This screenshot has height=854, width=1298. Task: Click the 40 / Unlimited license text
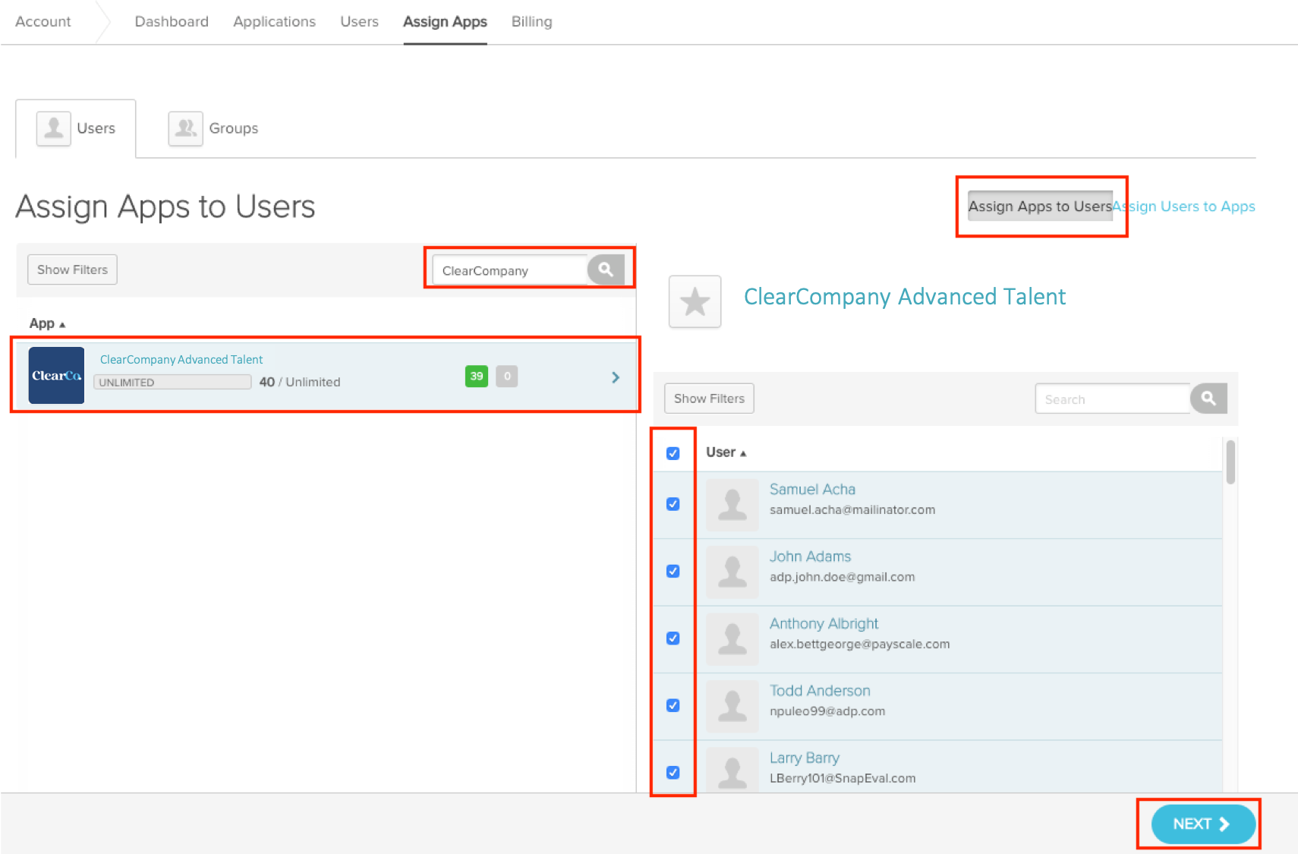click(300, 382)
